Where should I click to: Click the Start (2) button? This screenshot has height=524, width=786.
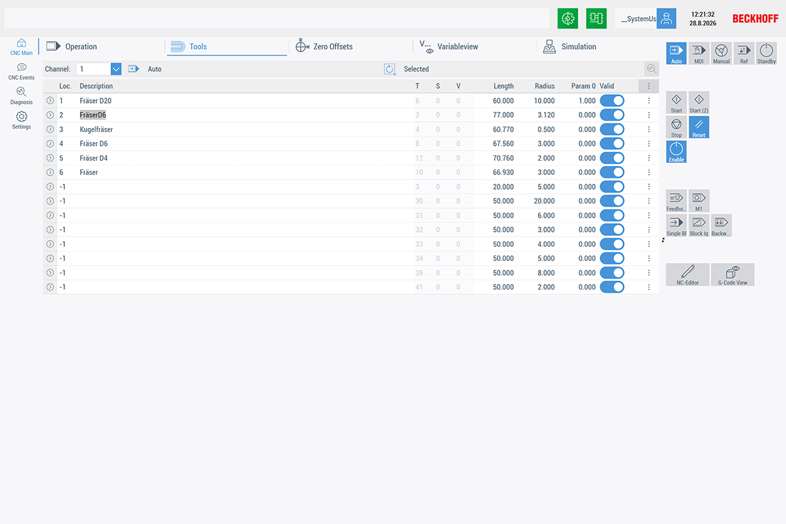(x=699, y=102)
